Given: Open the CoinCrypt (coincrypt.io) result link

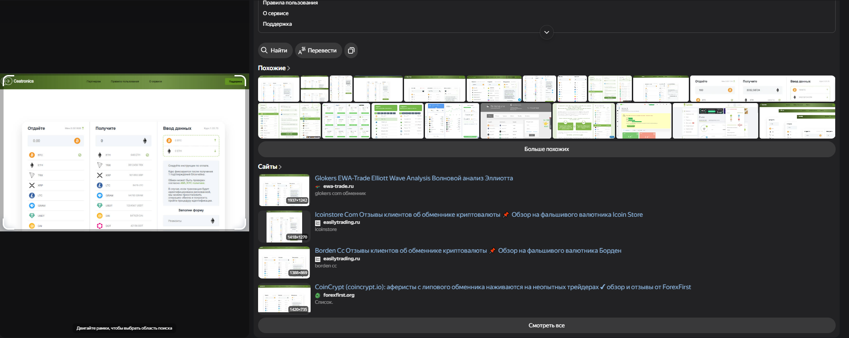Looking at the screenshot, I should (x=503, y=287).
